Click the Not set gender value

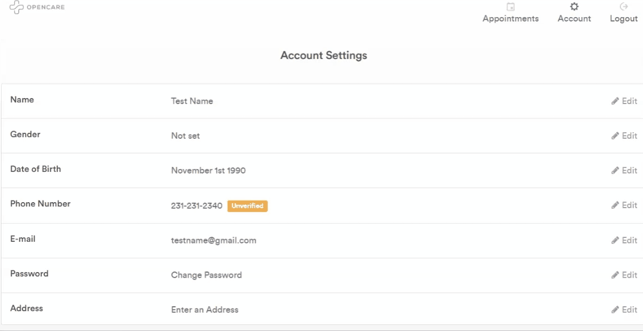[x=185, y=136]
